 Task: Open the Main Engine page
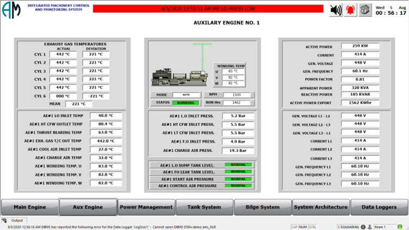(29, 207)
